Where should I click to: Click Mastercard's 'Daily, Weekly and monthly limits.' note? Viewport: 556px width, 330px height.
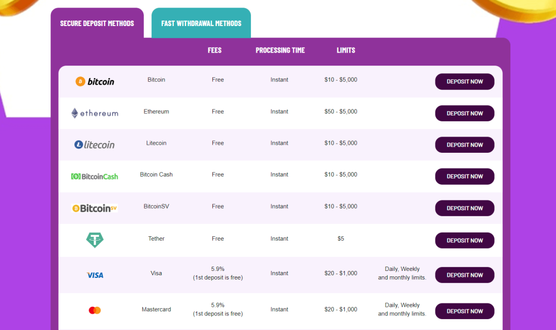click(402, 309)
